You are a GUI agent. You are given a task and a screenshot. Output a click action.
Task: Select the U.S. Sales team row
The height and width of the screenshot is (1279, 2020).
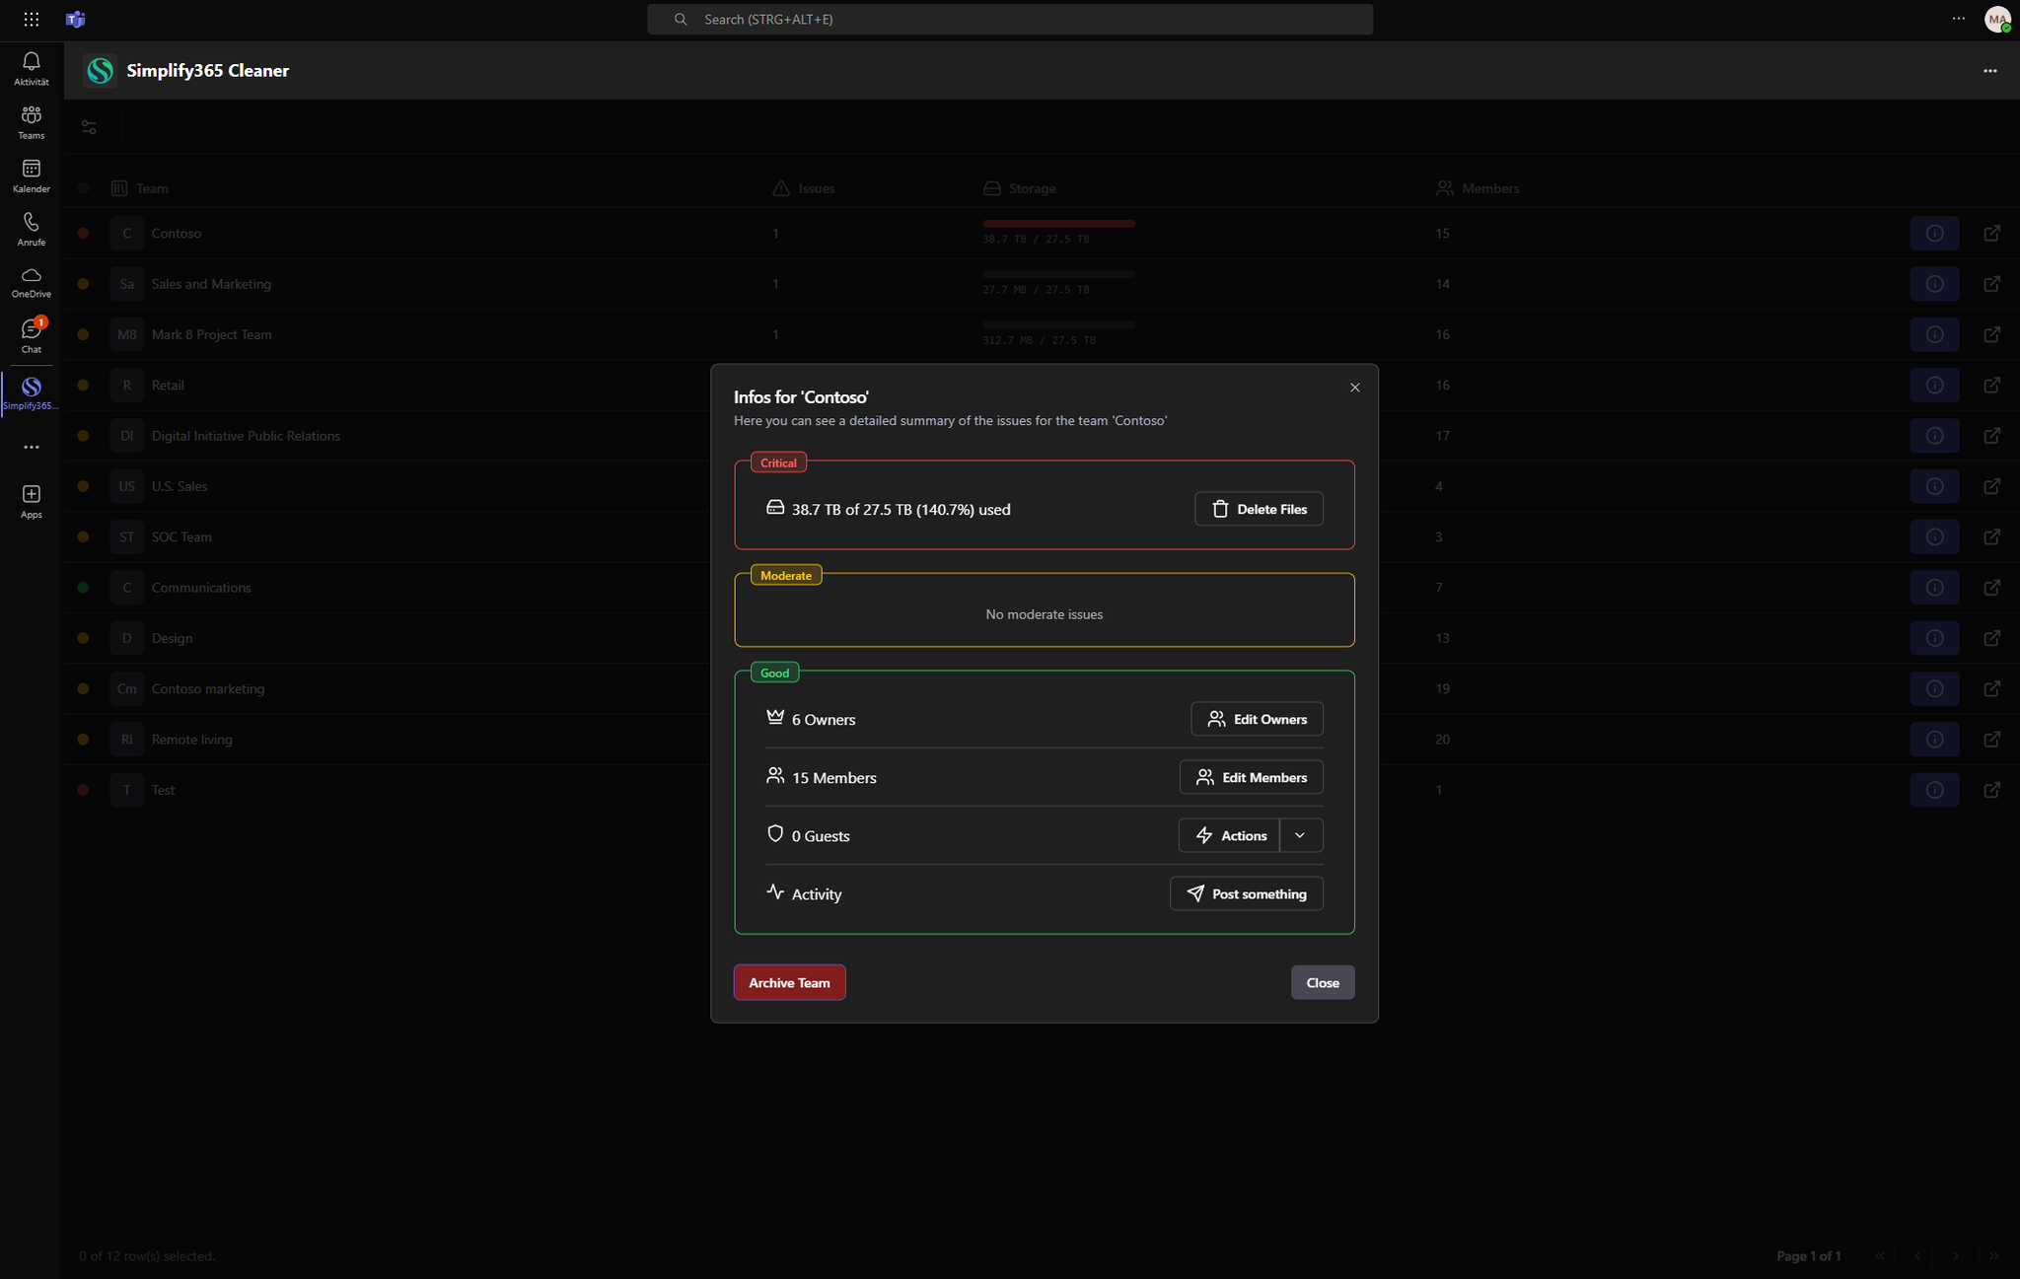coord(1042,486)
